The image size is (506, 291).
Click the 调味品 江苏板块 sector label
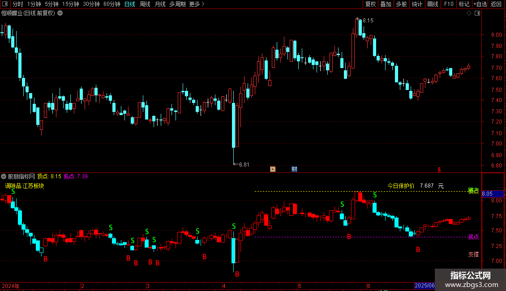tap(25, 186)
